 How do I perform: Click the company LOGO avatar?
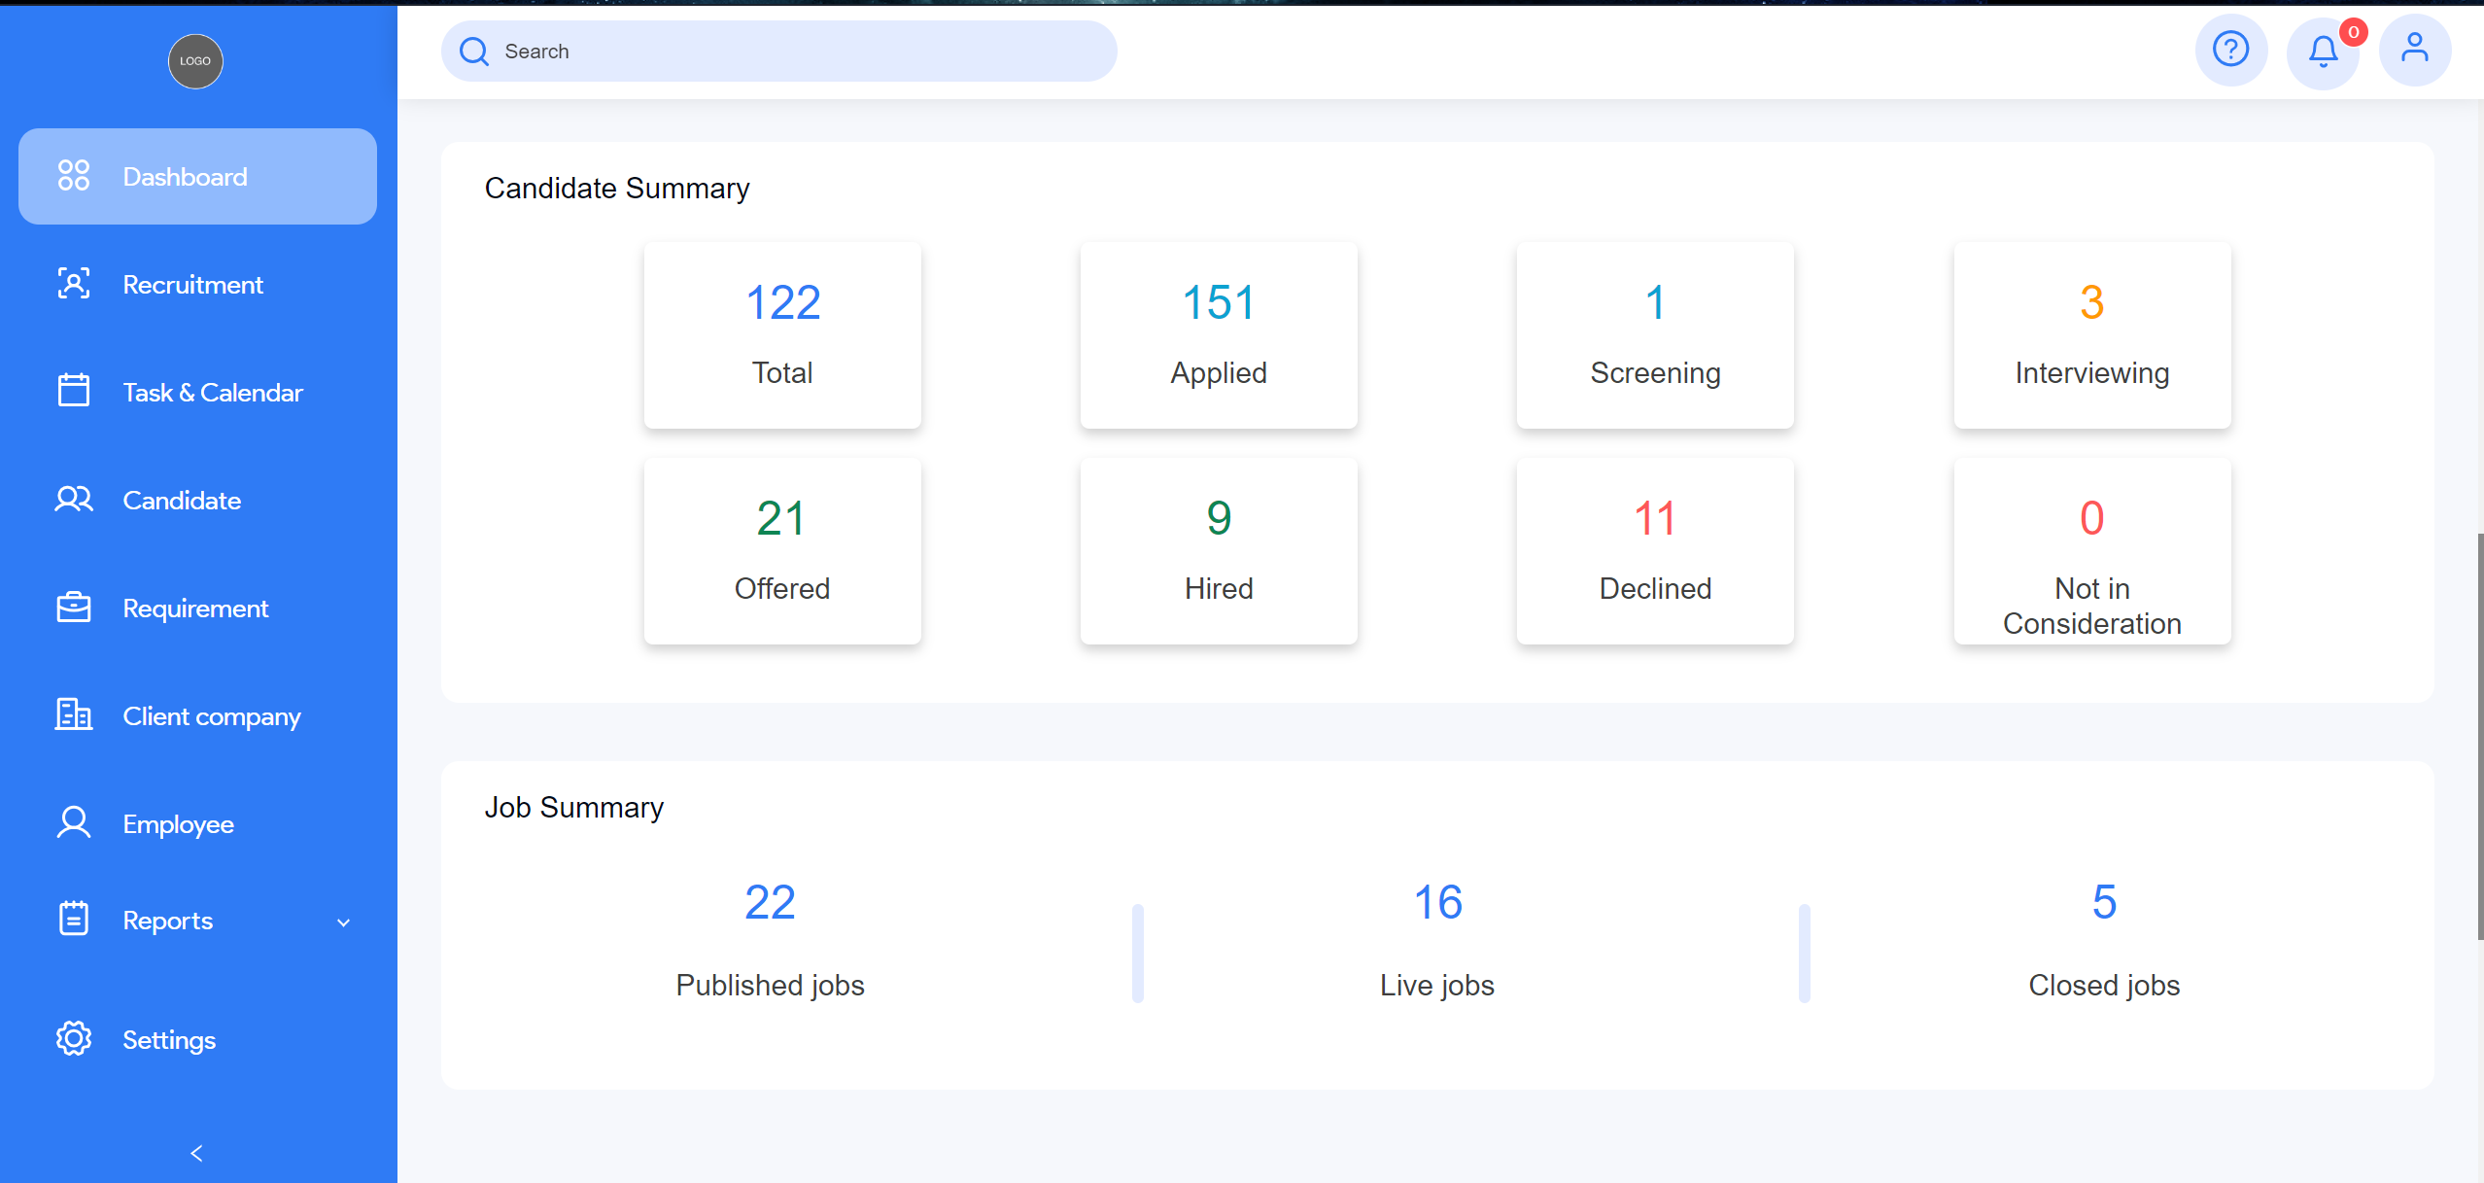point(195,61)
